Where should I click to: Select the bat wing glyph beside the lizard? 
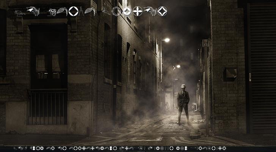pyautogui.click(x=33, y=11)
